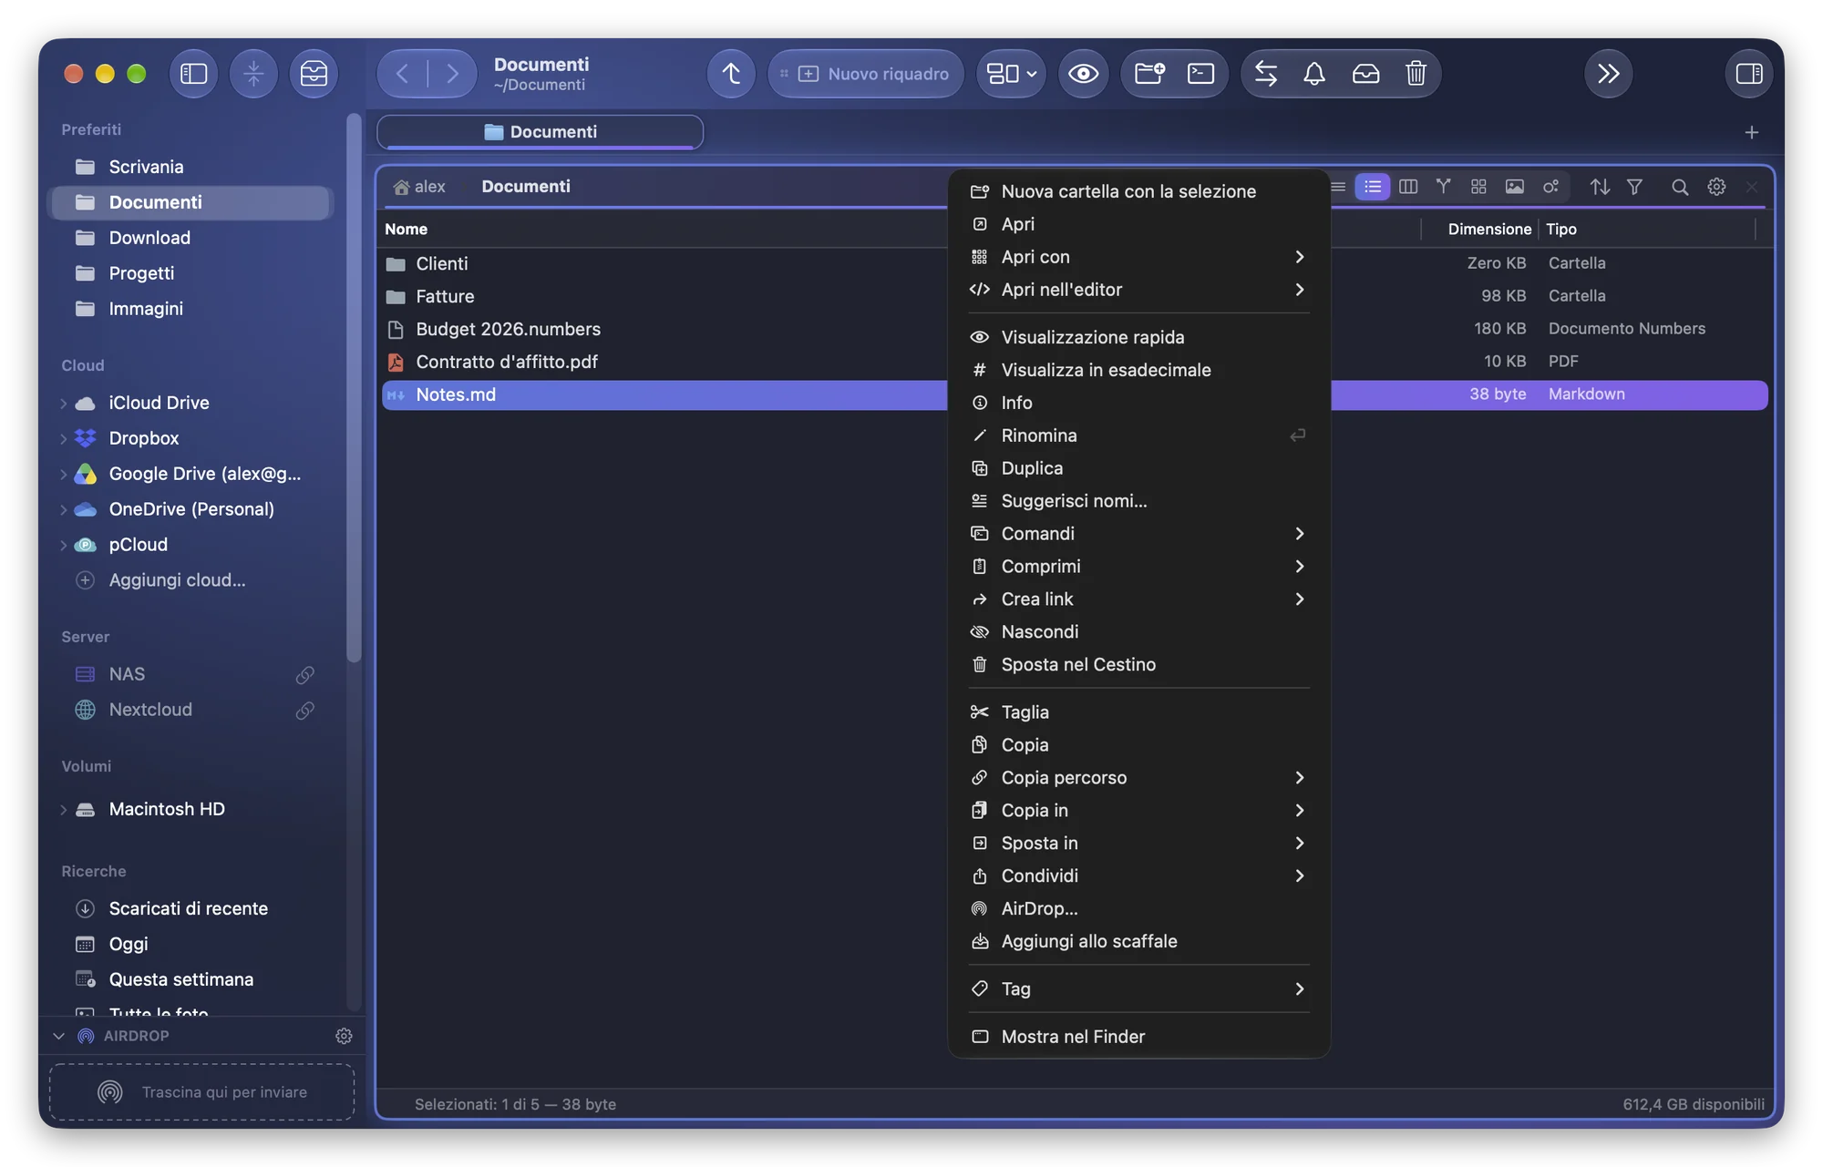
Task: Choose Visualizza in esadecimale
Action: click(1138, 370)
